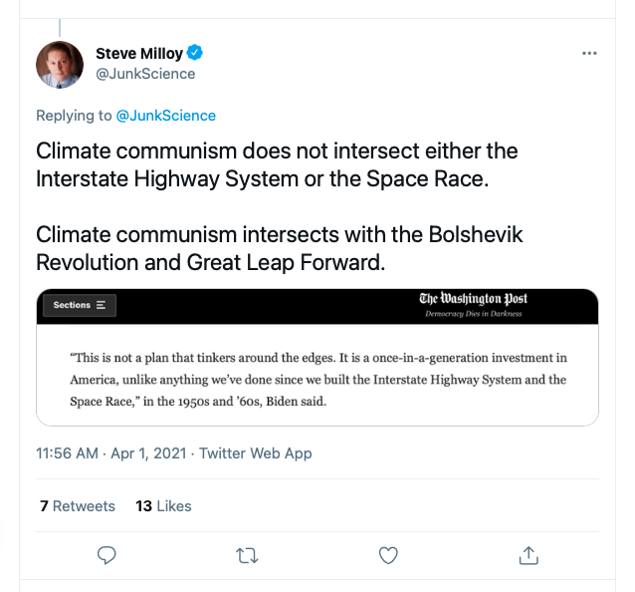Screen dimensions: 635x592
Task: Click the tweet sentence about Interstate Highway System
Action: pyautogui.click(x=277, y=165)
